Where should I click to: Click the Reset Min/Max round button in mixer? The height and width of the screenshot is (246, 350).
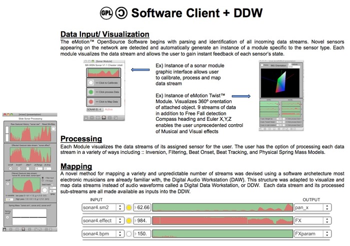[x=53, y=129]
